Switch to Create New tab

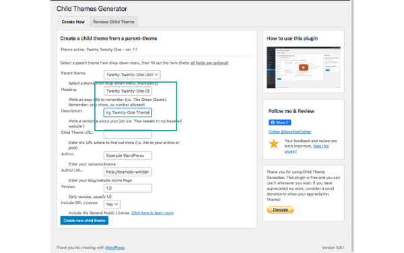tap(73, 22)
